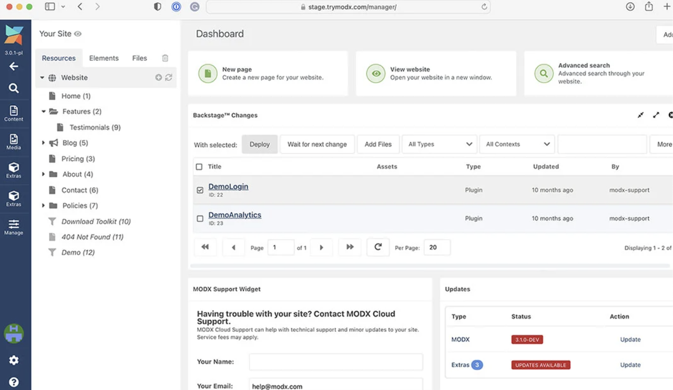Check the DemoAnalytics row checkbox

(x=200, y=219)
